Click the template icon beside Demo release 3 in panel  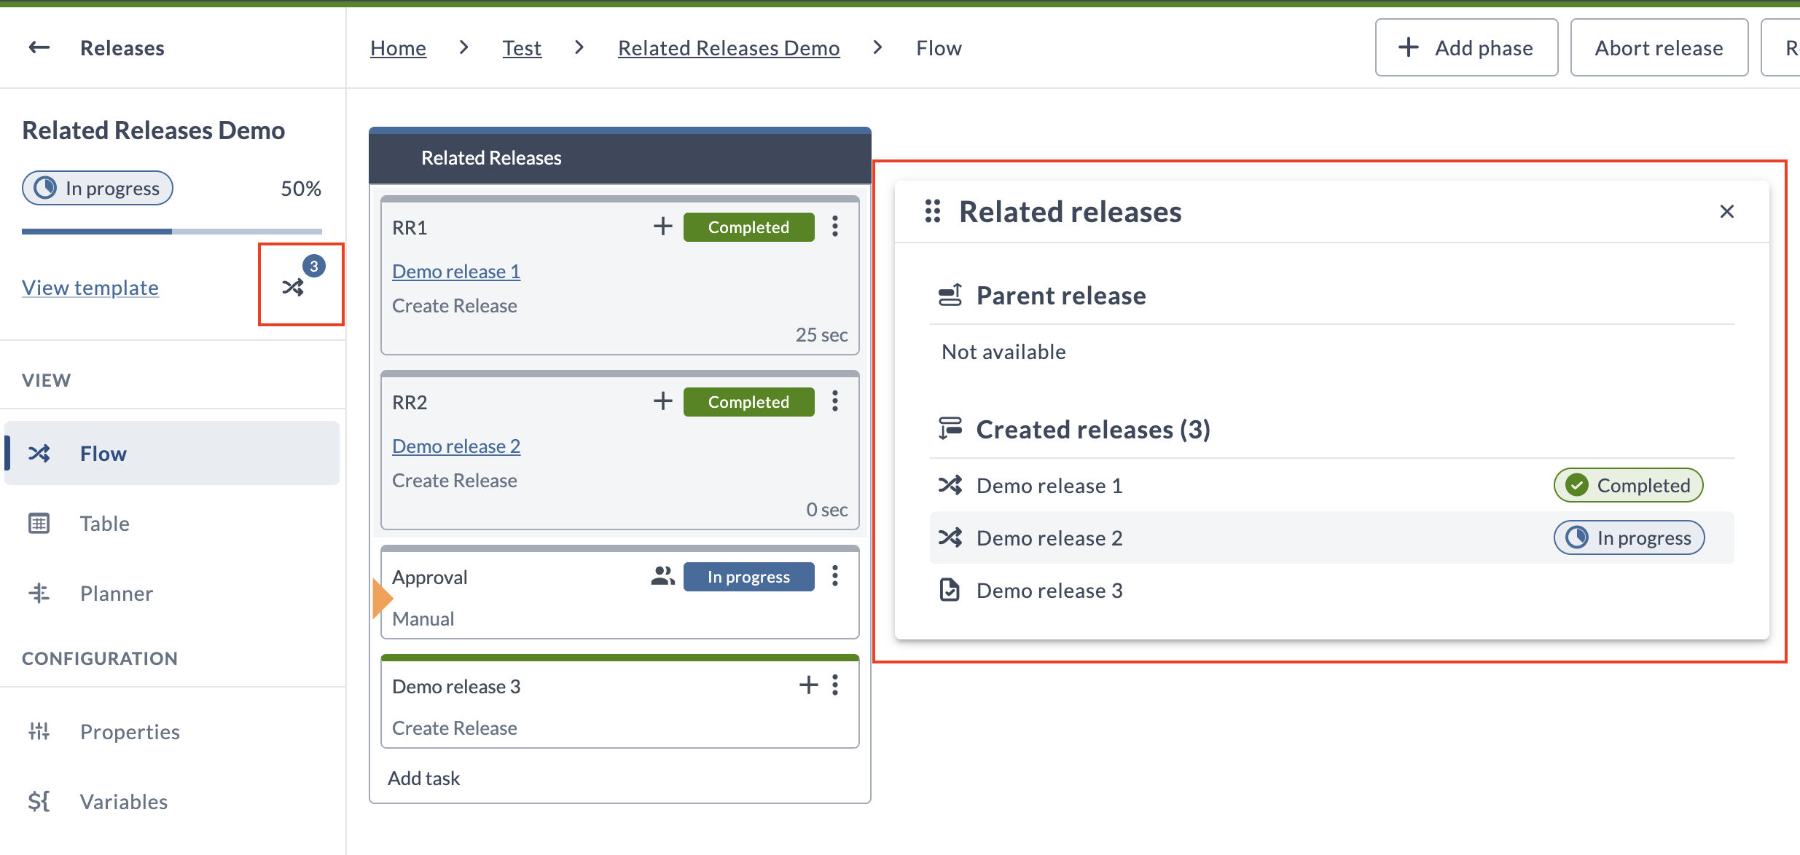pos(950,590)
